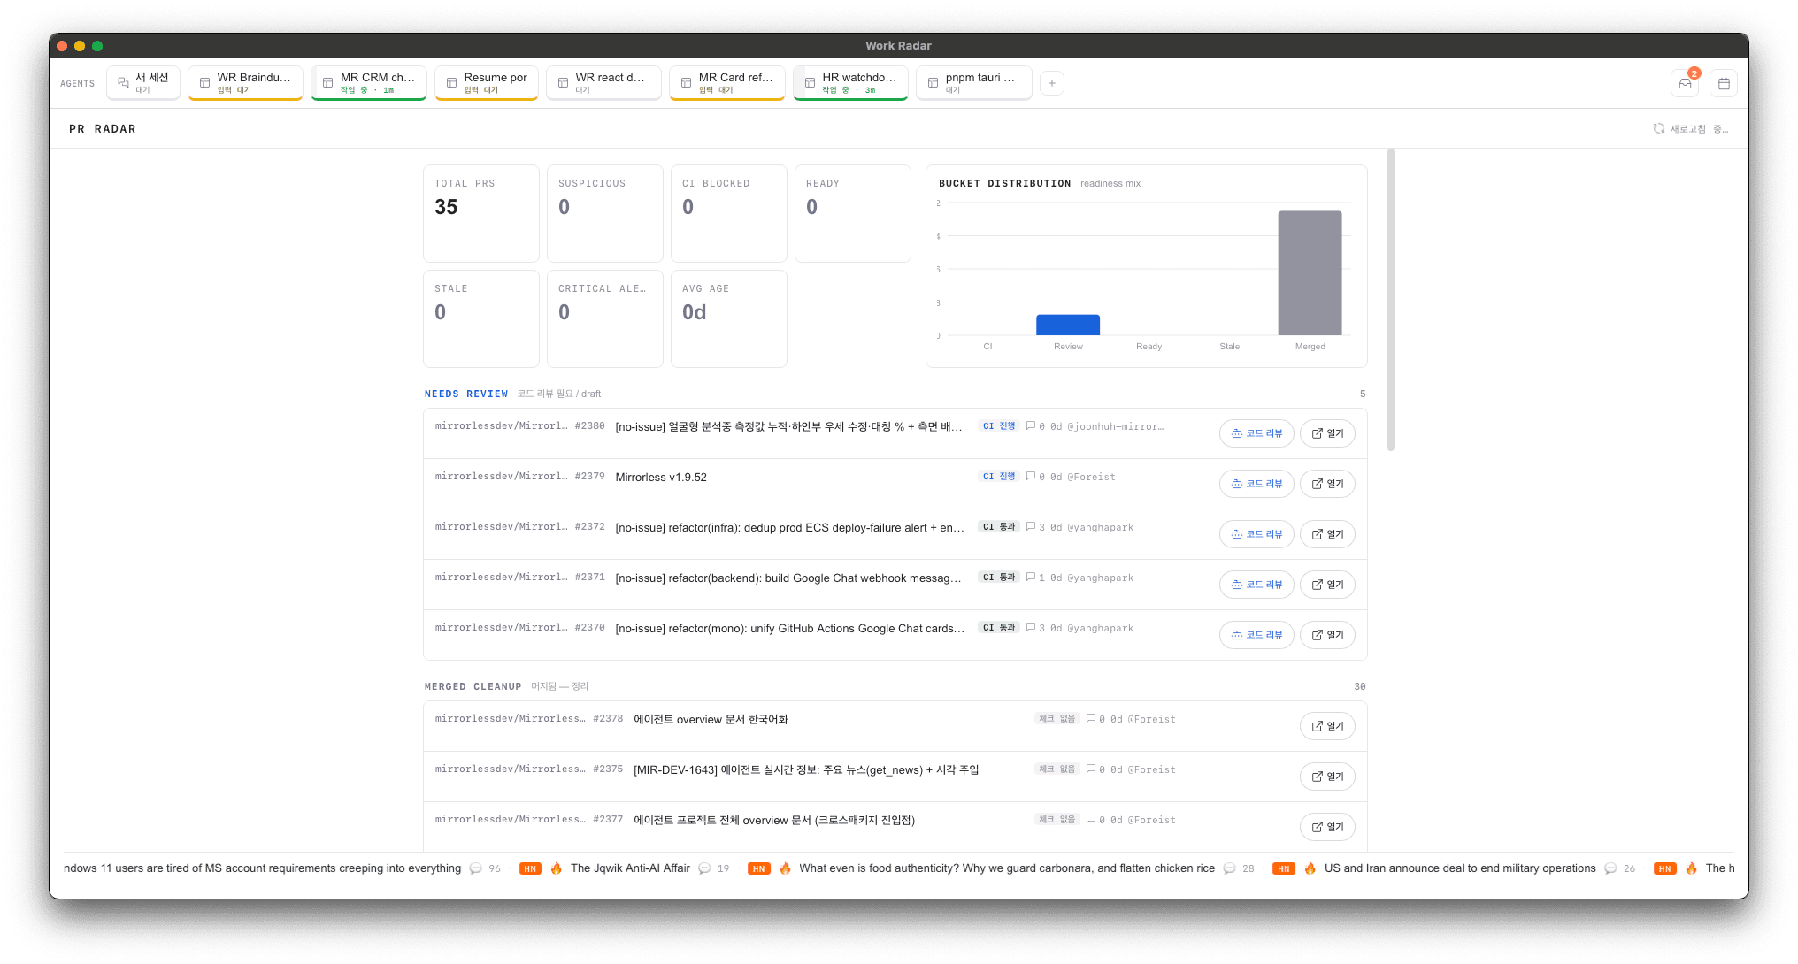Open PR #2372 with 열기 button

(1327, 534)
